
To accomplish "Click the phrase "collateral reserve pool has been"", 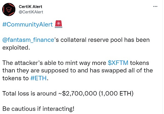I will [x=105, y=40].
